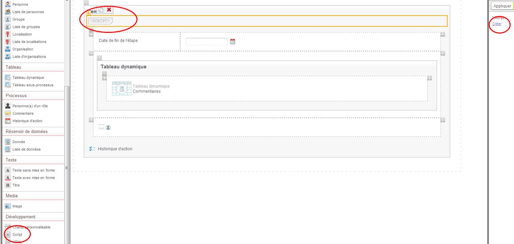Select the Personne field in the palette

pos(17,4)
